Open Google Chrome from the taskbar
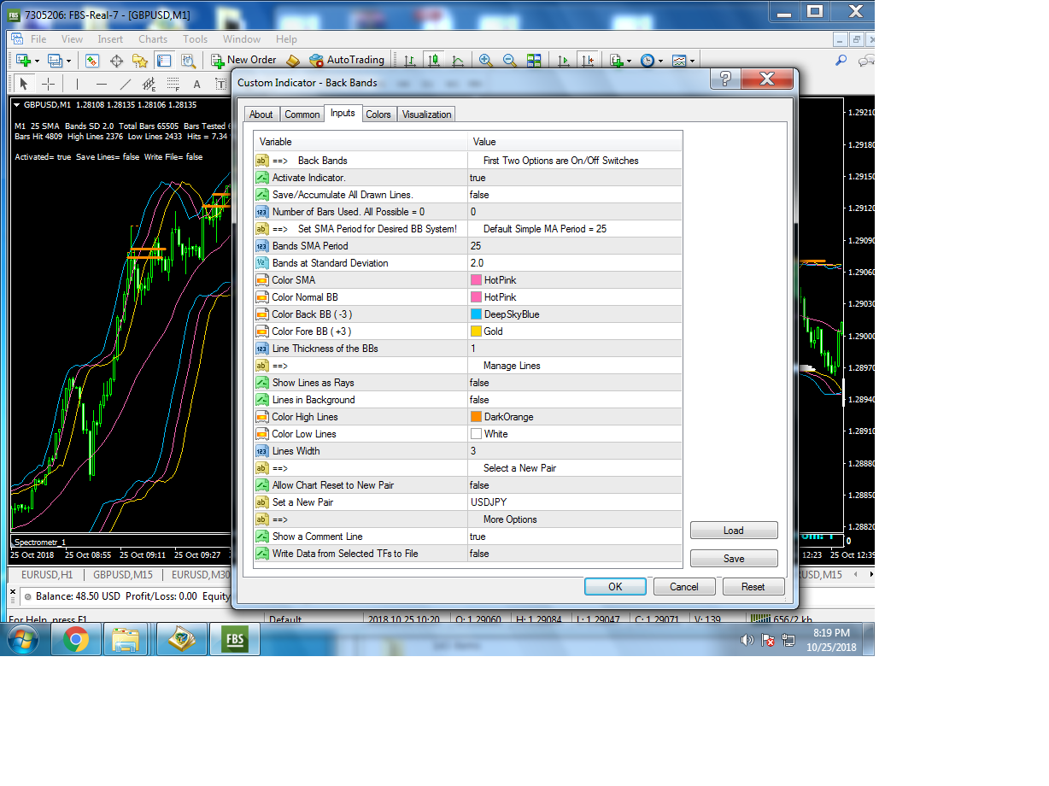Image resolution: width=1049 pixels, height=786 pixels. point(76,639)
